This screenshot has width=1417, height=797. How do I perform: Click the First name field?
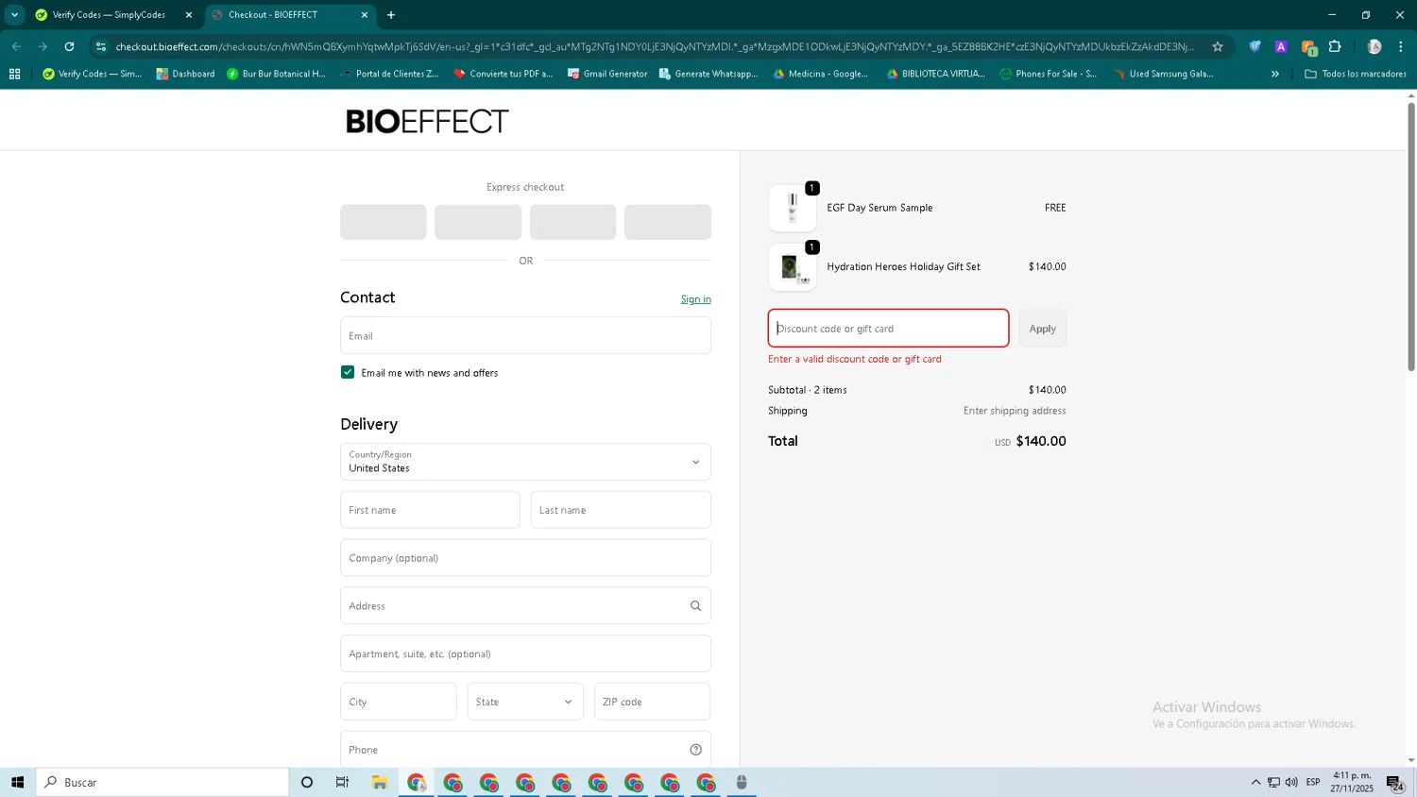(x=430, y=510)
